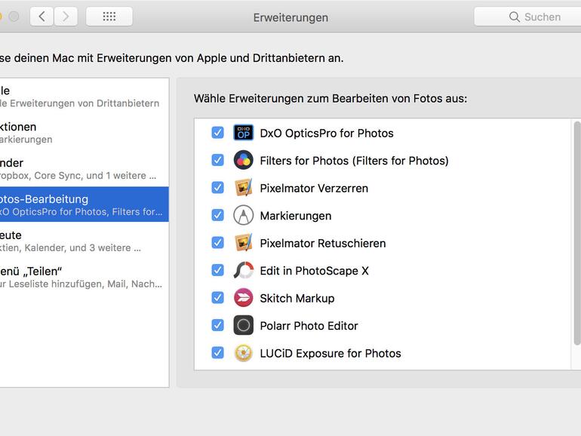Show all preferences grid button
The width and height of the screenshot is (581, 436).
click(x=109, y=17)
